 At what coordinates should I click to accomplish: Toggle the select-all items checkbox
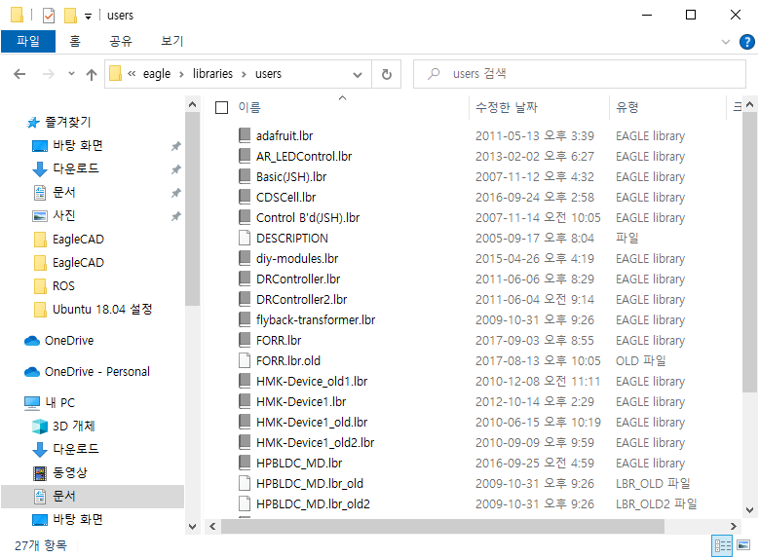point(222,107)
